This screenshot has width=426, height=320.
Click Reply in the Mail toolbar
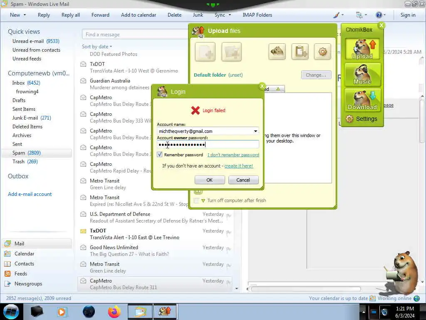pyautogui.click(x=44, y=15)
